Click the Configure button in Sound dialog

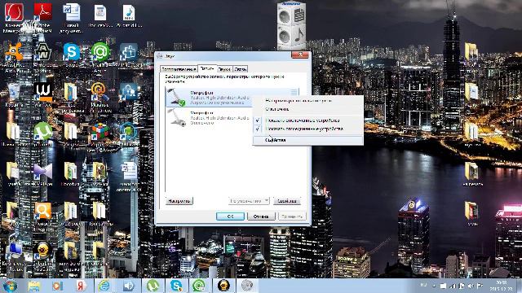coord(179,201)
